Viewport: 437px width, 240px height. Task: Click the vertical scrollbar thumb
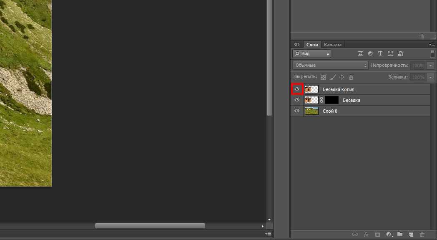(269, 58)
